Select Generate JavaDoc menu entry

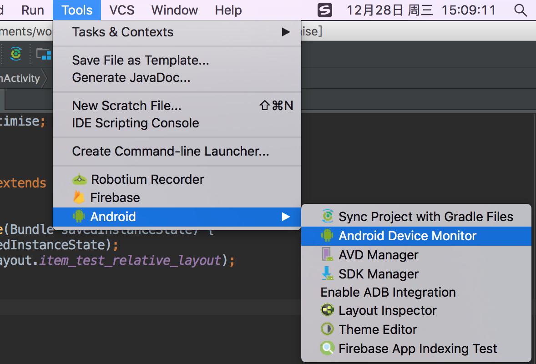click(131, 78)
